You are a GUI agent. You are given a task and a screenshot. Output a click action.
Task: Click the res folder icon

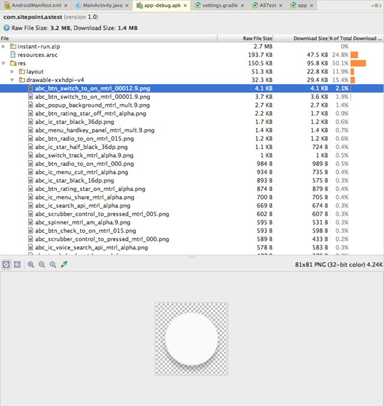point(13,63)
